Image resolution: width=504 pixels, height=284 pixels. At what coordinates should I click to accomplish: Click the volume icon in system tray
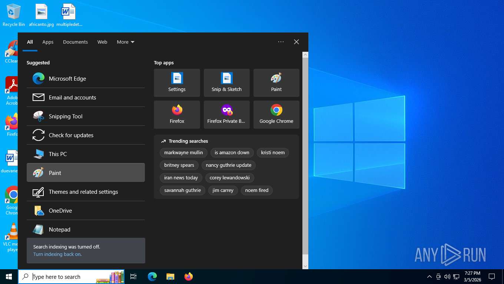(447, 277)
